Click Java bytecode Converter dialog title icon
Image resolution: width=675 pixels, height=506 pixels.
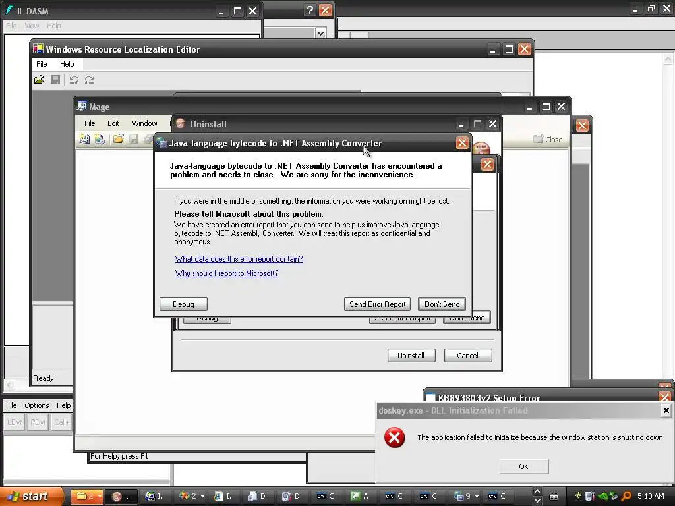tap(162, 143)
